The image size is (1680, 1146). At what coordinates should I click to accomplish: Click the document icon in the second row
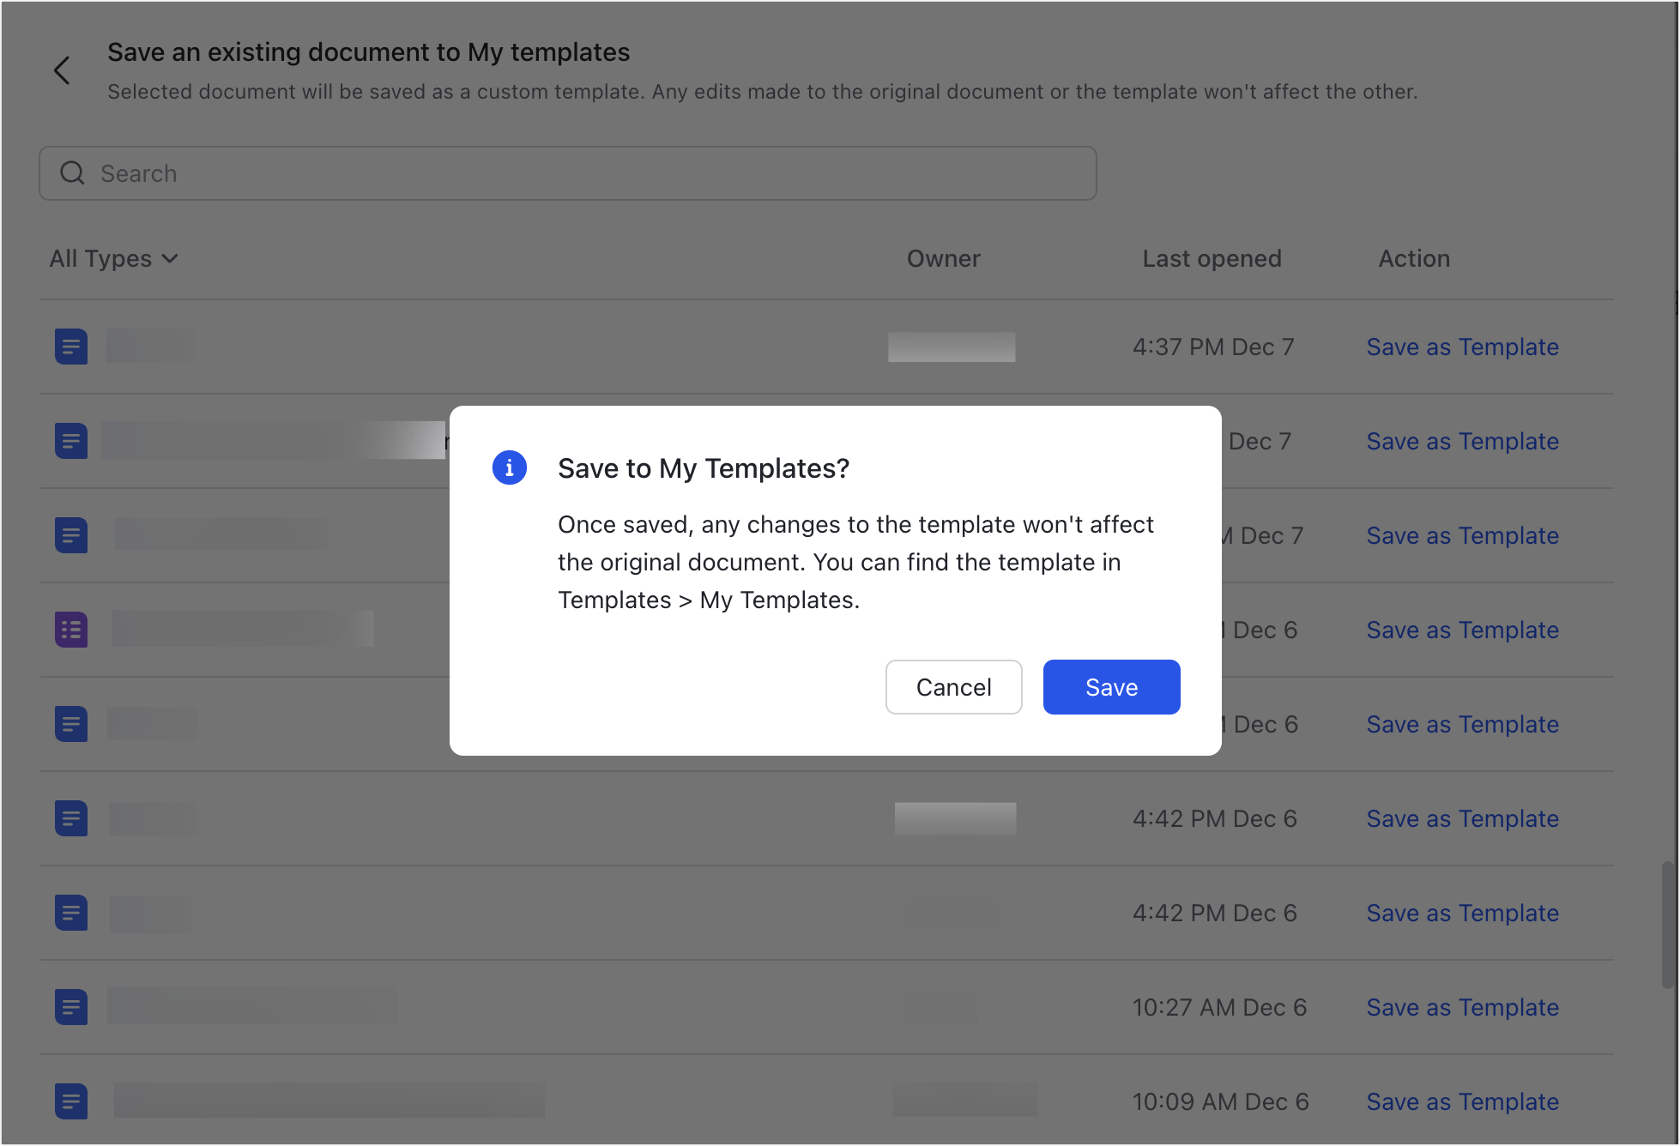pyautogui.click(x=71, y=440)
